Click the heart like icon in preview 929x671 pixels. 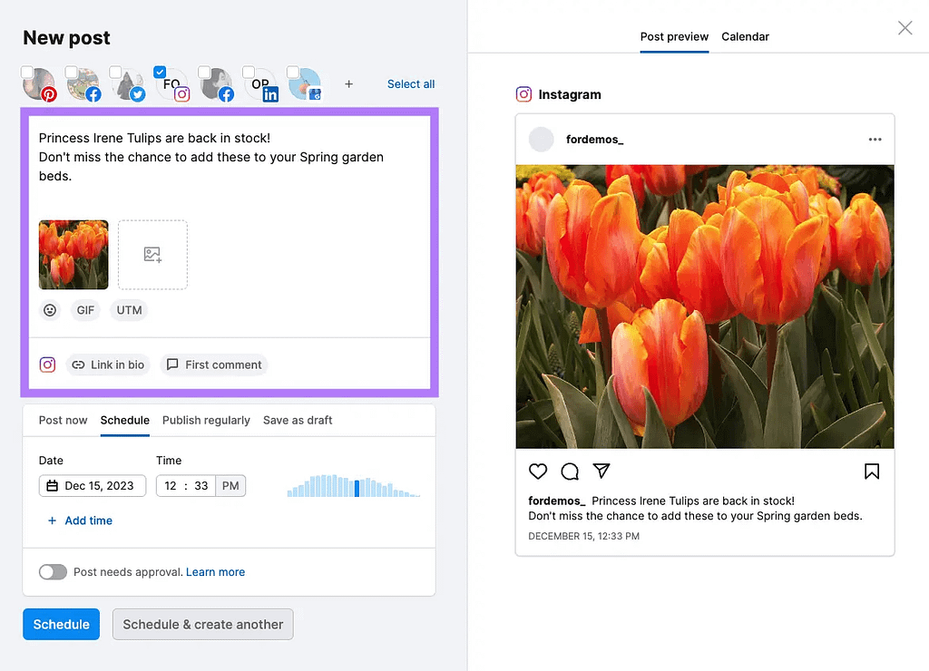(x=538, y=472)
